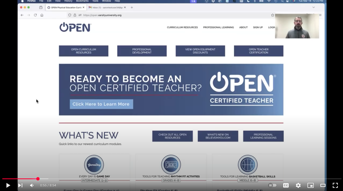Click the padlock site security icon
Screen dimensions: 343x191
pyautogui.click(x=75, y=15)
